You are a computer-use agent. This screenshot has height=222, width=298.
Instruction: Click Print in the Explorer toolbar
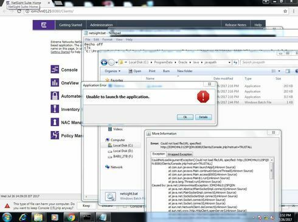click(x=152, y=71)
